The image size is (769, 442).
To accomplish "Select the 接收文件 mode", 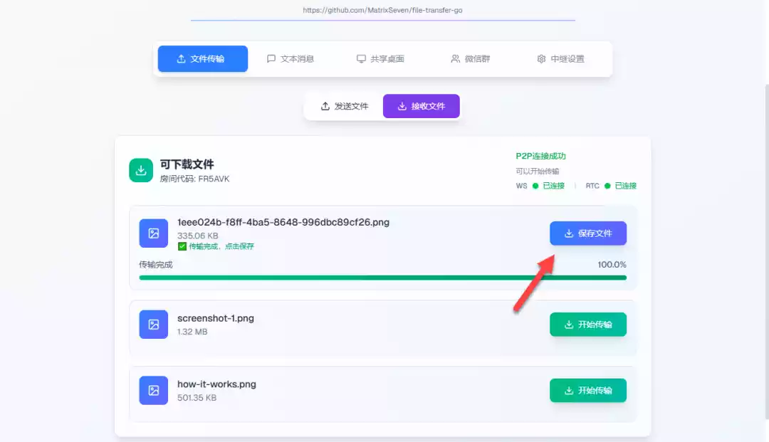I will 421,106.
